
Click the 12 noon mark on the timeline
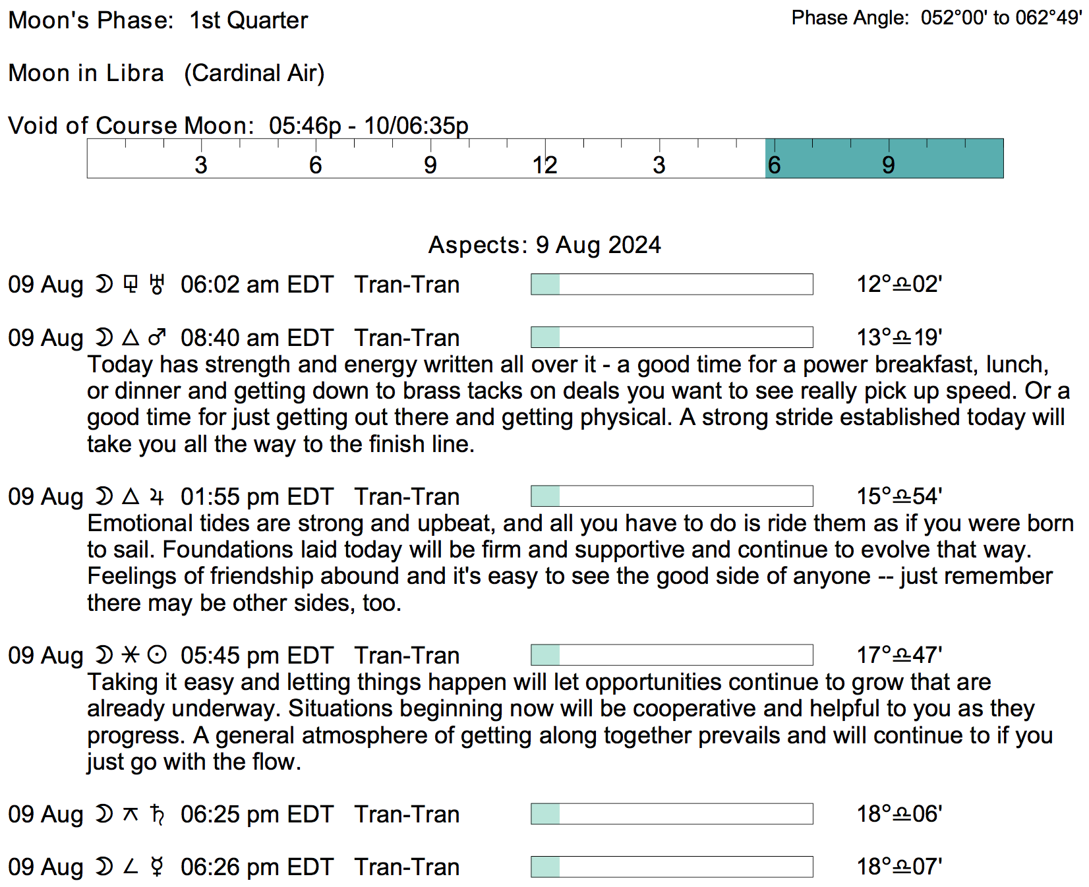coord(544,165)
